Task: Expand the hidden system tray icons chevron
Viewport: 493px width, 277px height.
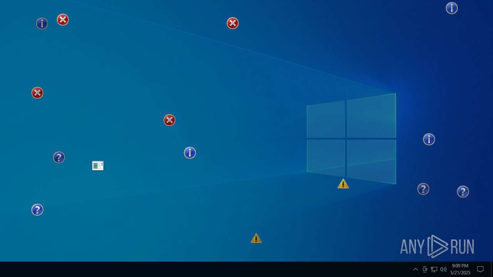Action: 416,269
